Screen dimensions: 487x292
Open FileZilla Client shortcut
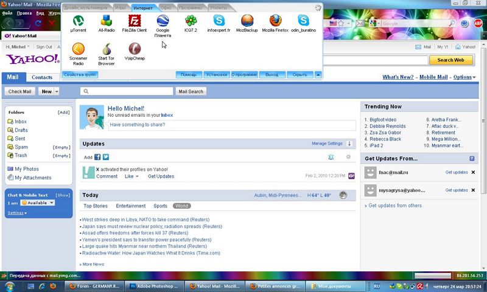pyautogui.click(x=134, y=21)
